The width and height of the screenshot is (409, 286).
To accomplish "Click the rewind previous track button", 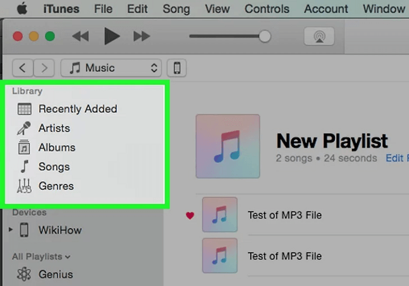I will tap(81, 36).
